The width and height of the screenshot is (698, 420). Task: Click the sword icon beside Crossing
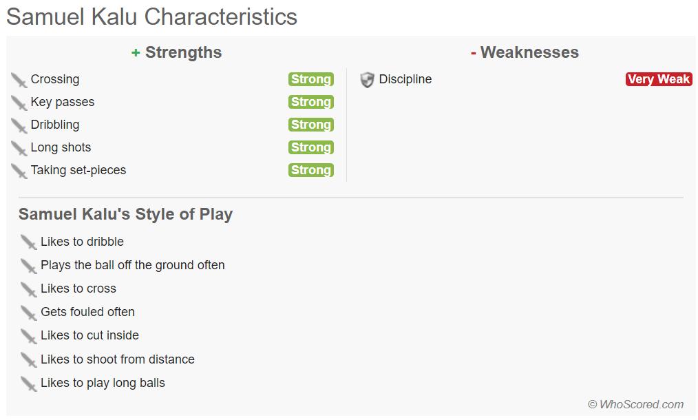click(x=19, y=80)
